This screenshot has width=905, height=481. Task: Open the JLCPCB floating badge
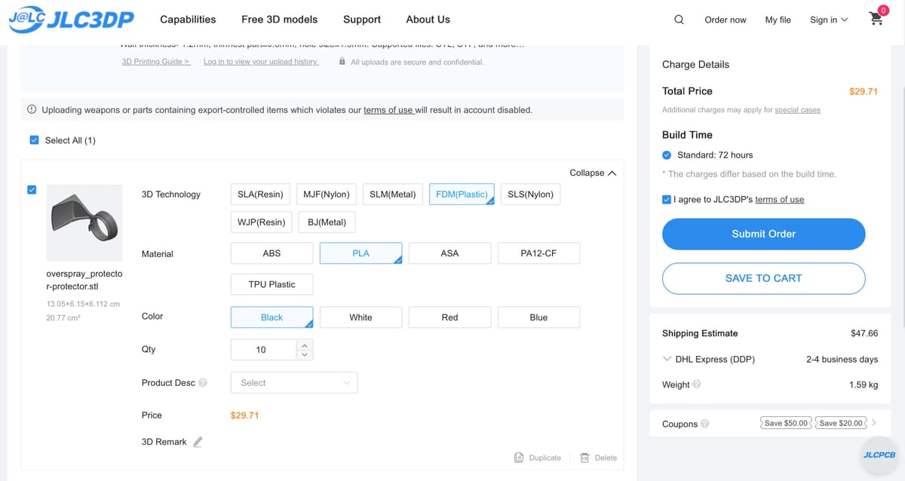(879, 455)
